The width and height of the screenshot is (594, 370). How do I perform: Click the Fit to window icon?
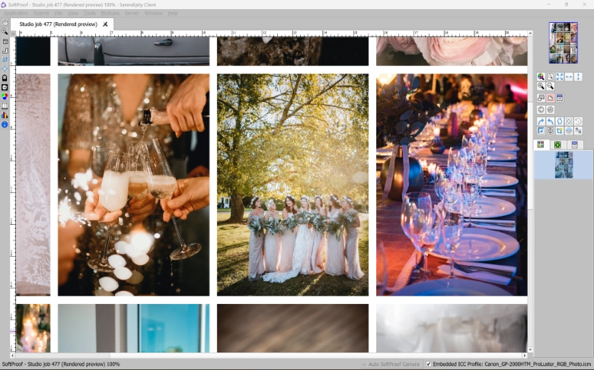click(x=560, y=77)
